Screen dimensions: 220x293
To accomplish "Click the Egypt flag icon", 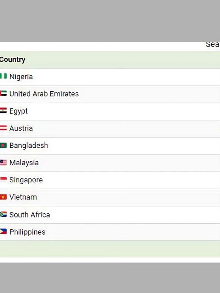I will (x=3, y=111).
